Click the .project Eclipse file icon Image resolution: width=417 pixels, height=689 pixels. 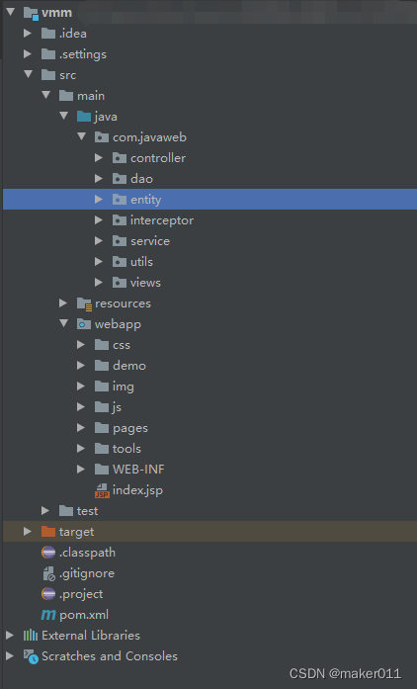(48, 594)
